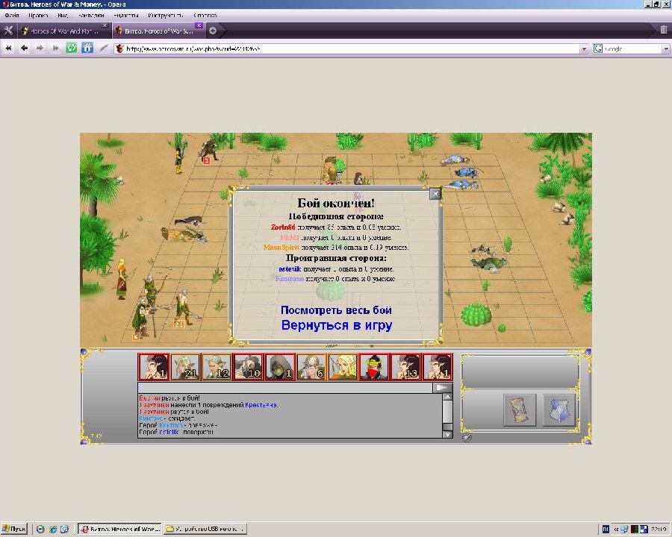Image resolution: width=672 pixels, height=537 pixels.
Task: Select unit portrait numbered 6
Action: pyautogui.click(x=311, y=366)
